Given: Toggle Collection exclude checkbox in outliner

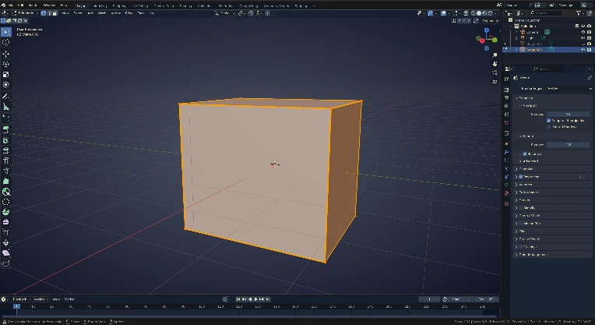Looking at the screenshot, I should click(577, 26).
